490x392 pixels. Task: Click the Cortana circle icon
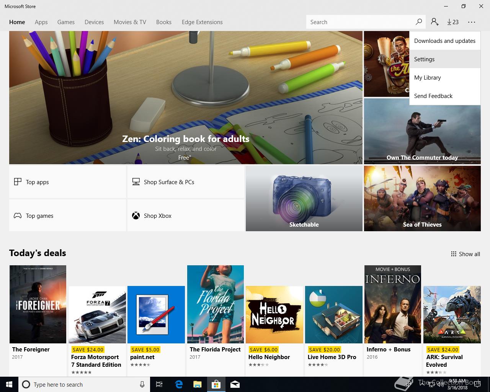click(26, 384)
